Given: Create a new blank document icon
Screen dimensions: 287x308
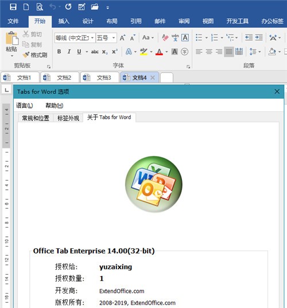Looking at the screenshot, I should pos(26,7).
